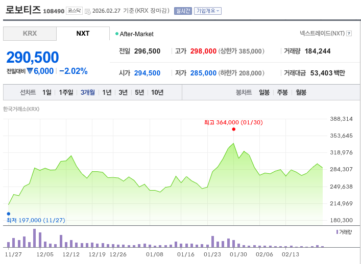Screen dimensions: 361x264
Task: Click the 180,300 price axis label
Action: pos(341,220)
